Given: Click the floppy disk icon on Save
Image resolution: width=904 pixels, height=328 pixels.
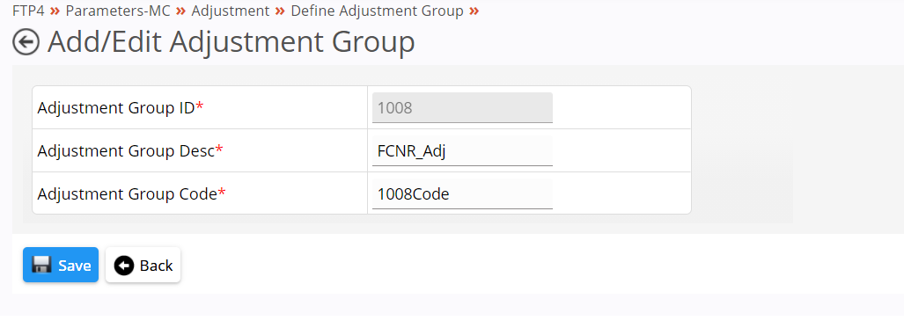Looking at the screenshot, I should click(41, 265).
